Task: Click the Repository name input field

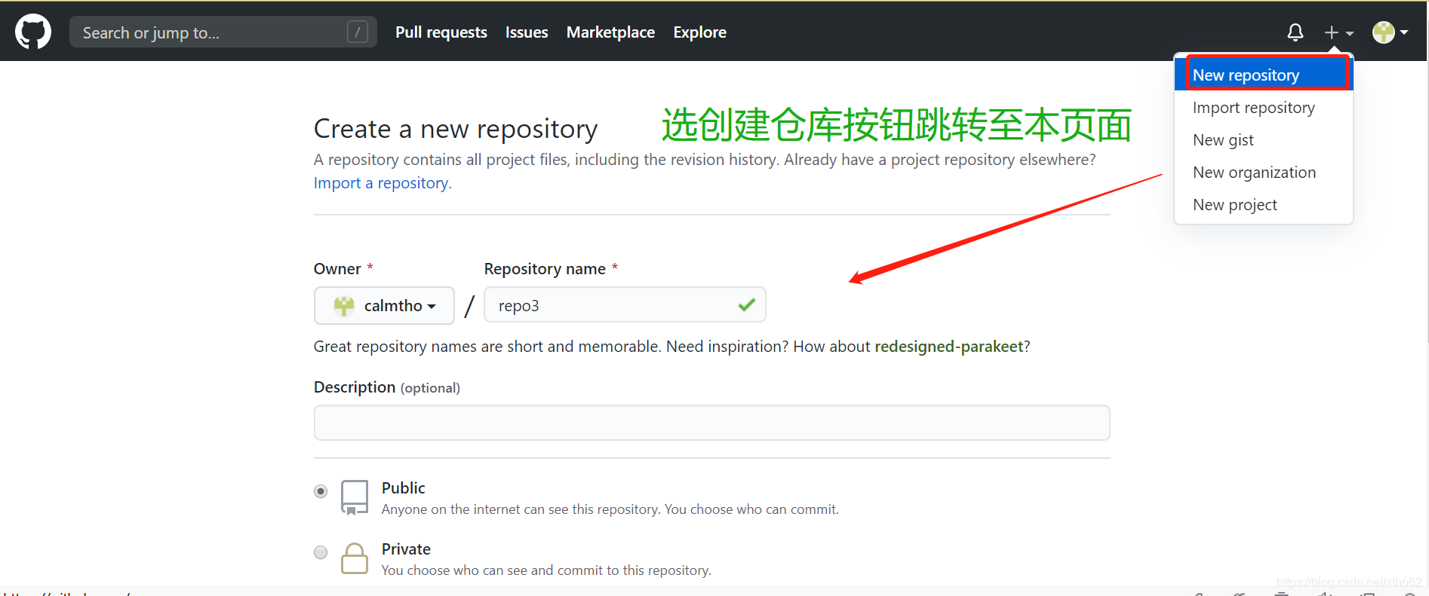Action: 625,304
